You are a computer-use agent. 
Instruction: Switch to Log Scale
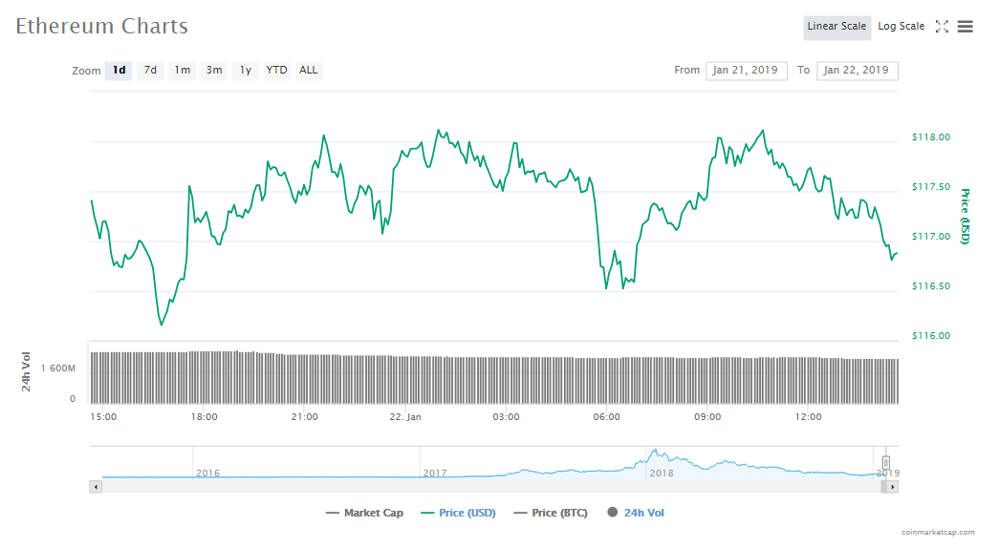(x=901, y=27)
